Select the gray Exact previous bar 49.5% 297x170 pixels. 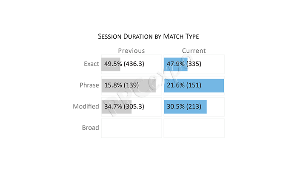coord(111,64)
